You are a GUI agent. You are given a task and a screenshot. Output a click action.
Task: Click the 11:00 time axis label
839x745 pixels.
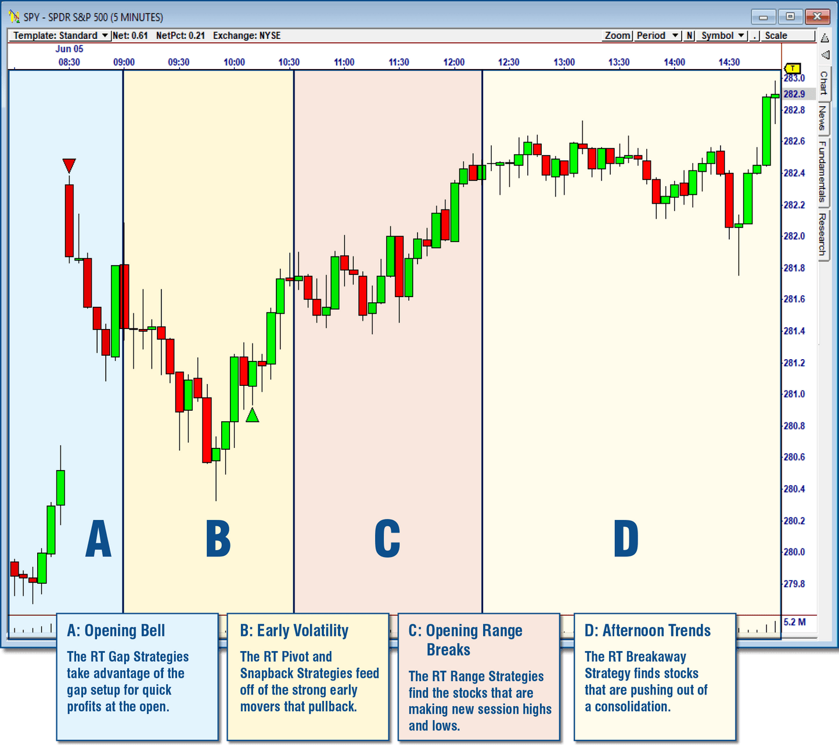[344, 62]
